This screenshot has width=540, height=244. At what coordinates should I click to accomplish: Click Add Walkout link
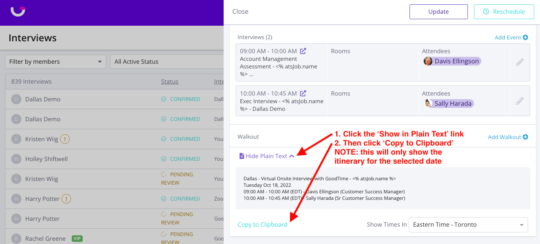pos(508,137)
